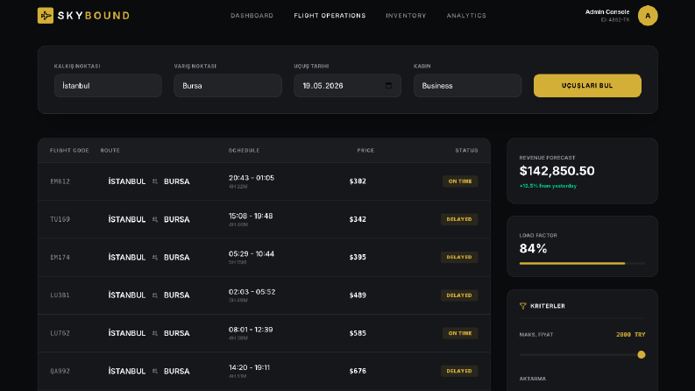This screenshot has width=695, height=391.
Task: Click schedule 05:29 - 10:44
Action: (252, 253)
